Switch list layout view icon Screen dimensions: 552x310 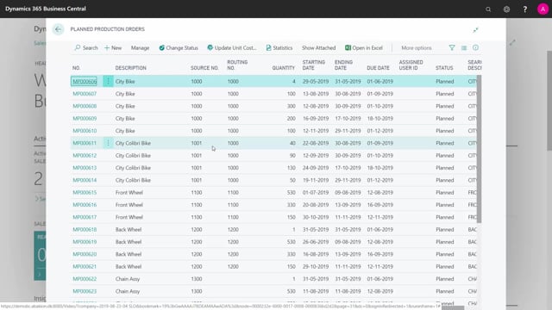tap(464, 48)
